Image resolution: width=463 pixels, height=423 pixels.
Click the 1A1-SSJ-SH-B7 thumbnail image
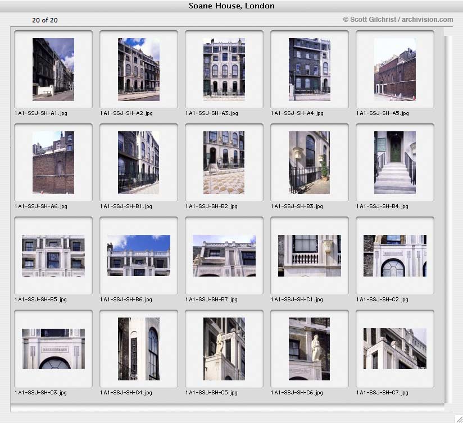tap(224, 256)
